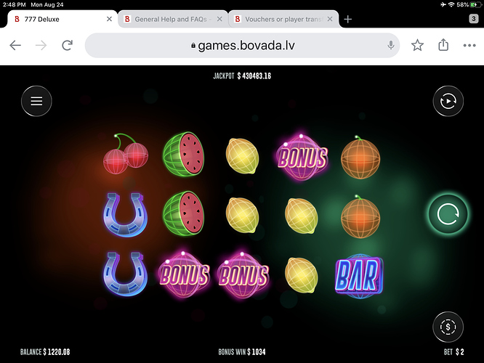The width and height of the screenshot is (484, 363).
Task: Tap the microphone voice search icon
Action: (390, 45)
